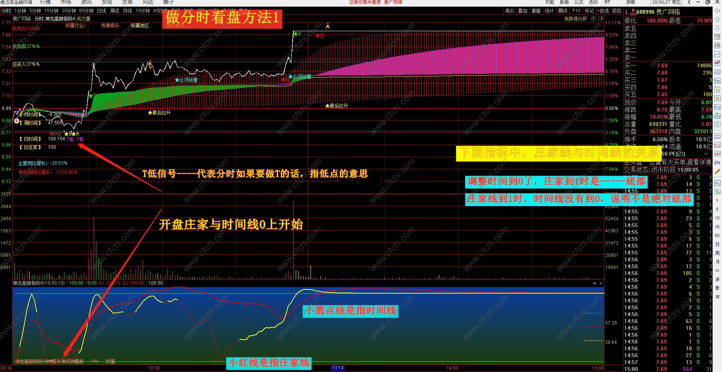Toggle the side panel icon beside 涨跌停分析
Image resolution: width=722 pixels, height=372 pixels.
[601, 18]
